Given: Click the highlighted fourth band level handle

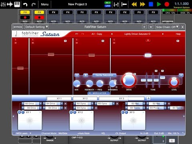Looking at the screenshot, I should coord(148,55).
